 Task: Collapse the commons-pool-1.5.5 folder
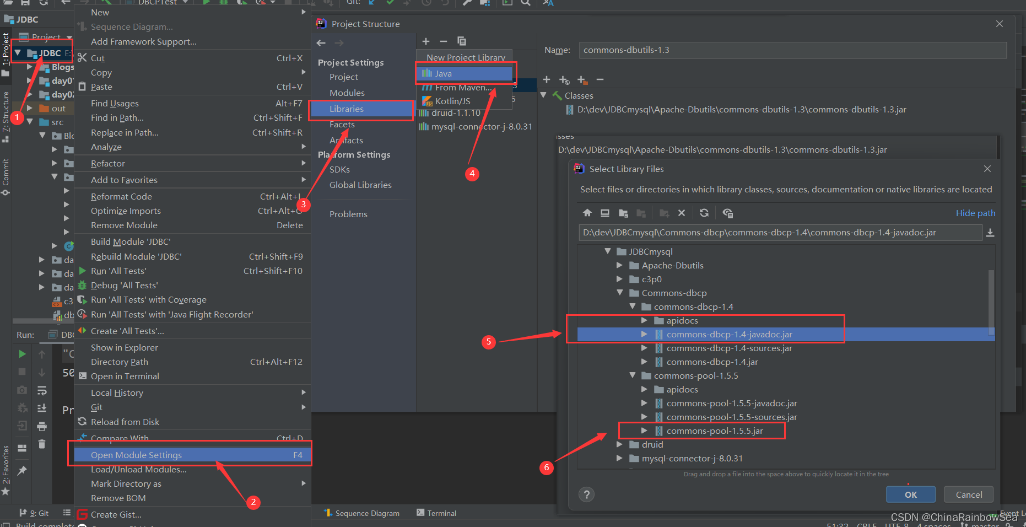click(633, 375)
